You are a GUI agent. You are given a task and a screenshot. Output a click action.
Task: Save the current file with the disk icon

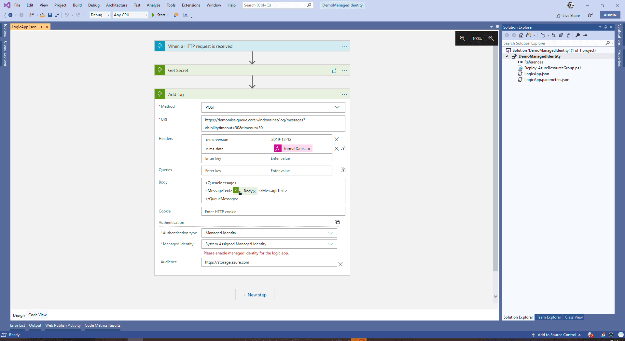(50, 15)
